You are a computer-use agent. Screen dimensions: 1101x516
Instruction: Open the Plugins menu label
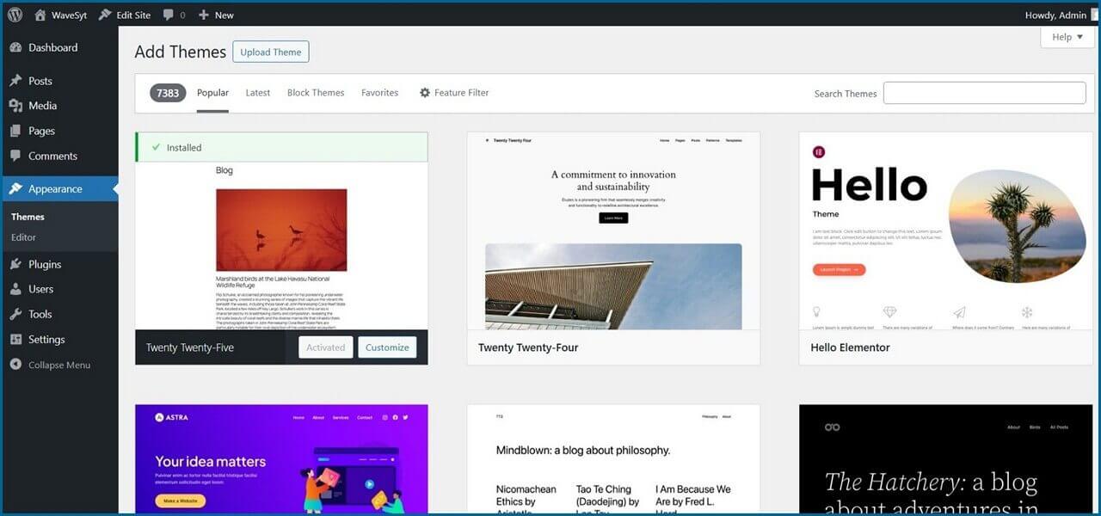[x=45, y=264]
